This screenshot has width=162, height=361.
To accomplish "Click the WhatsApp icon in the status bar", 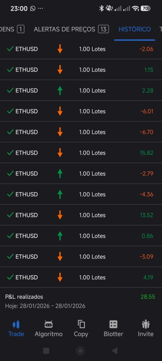I will (x=32, y=8).
